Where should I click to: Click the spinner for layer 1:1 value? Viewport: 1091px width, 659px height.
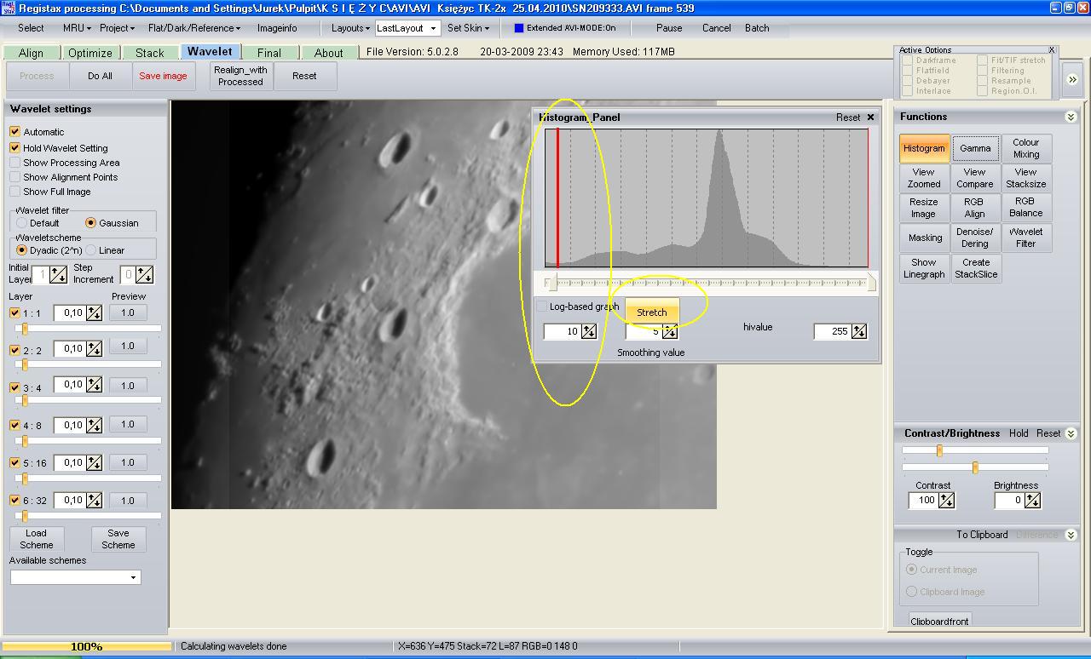coord(94,313)
